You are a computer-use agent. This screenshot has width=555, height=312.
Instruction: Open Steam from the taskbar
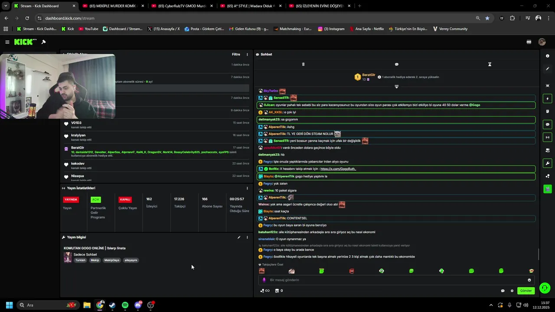click(112, 305)
